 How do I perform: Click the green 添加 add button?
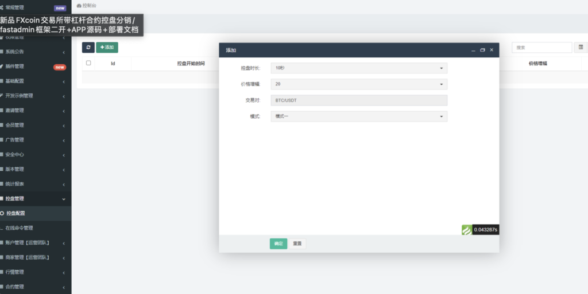[x=107, y=47]
